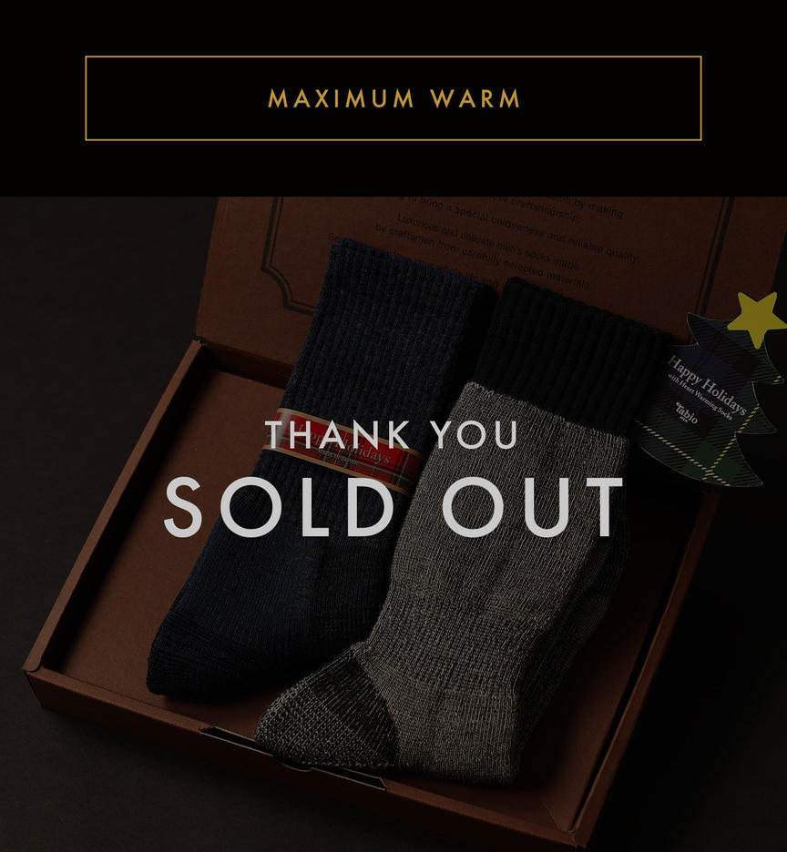Click the front tab slot of the box
The height and width of the screenshot is (852, 787).
293,758
